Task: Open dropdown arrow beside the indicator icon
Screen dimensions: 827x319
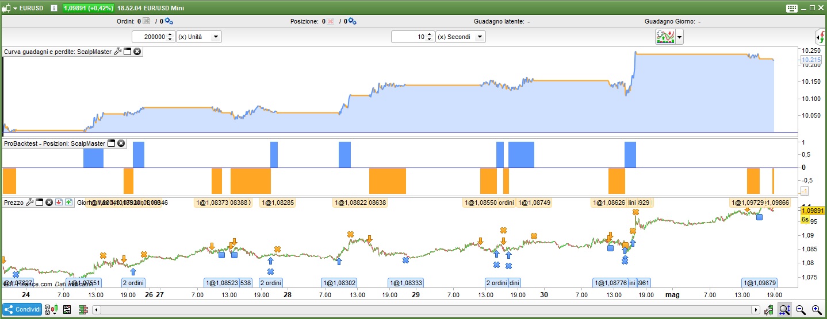Action: point(680,37)
